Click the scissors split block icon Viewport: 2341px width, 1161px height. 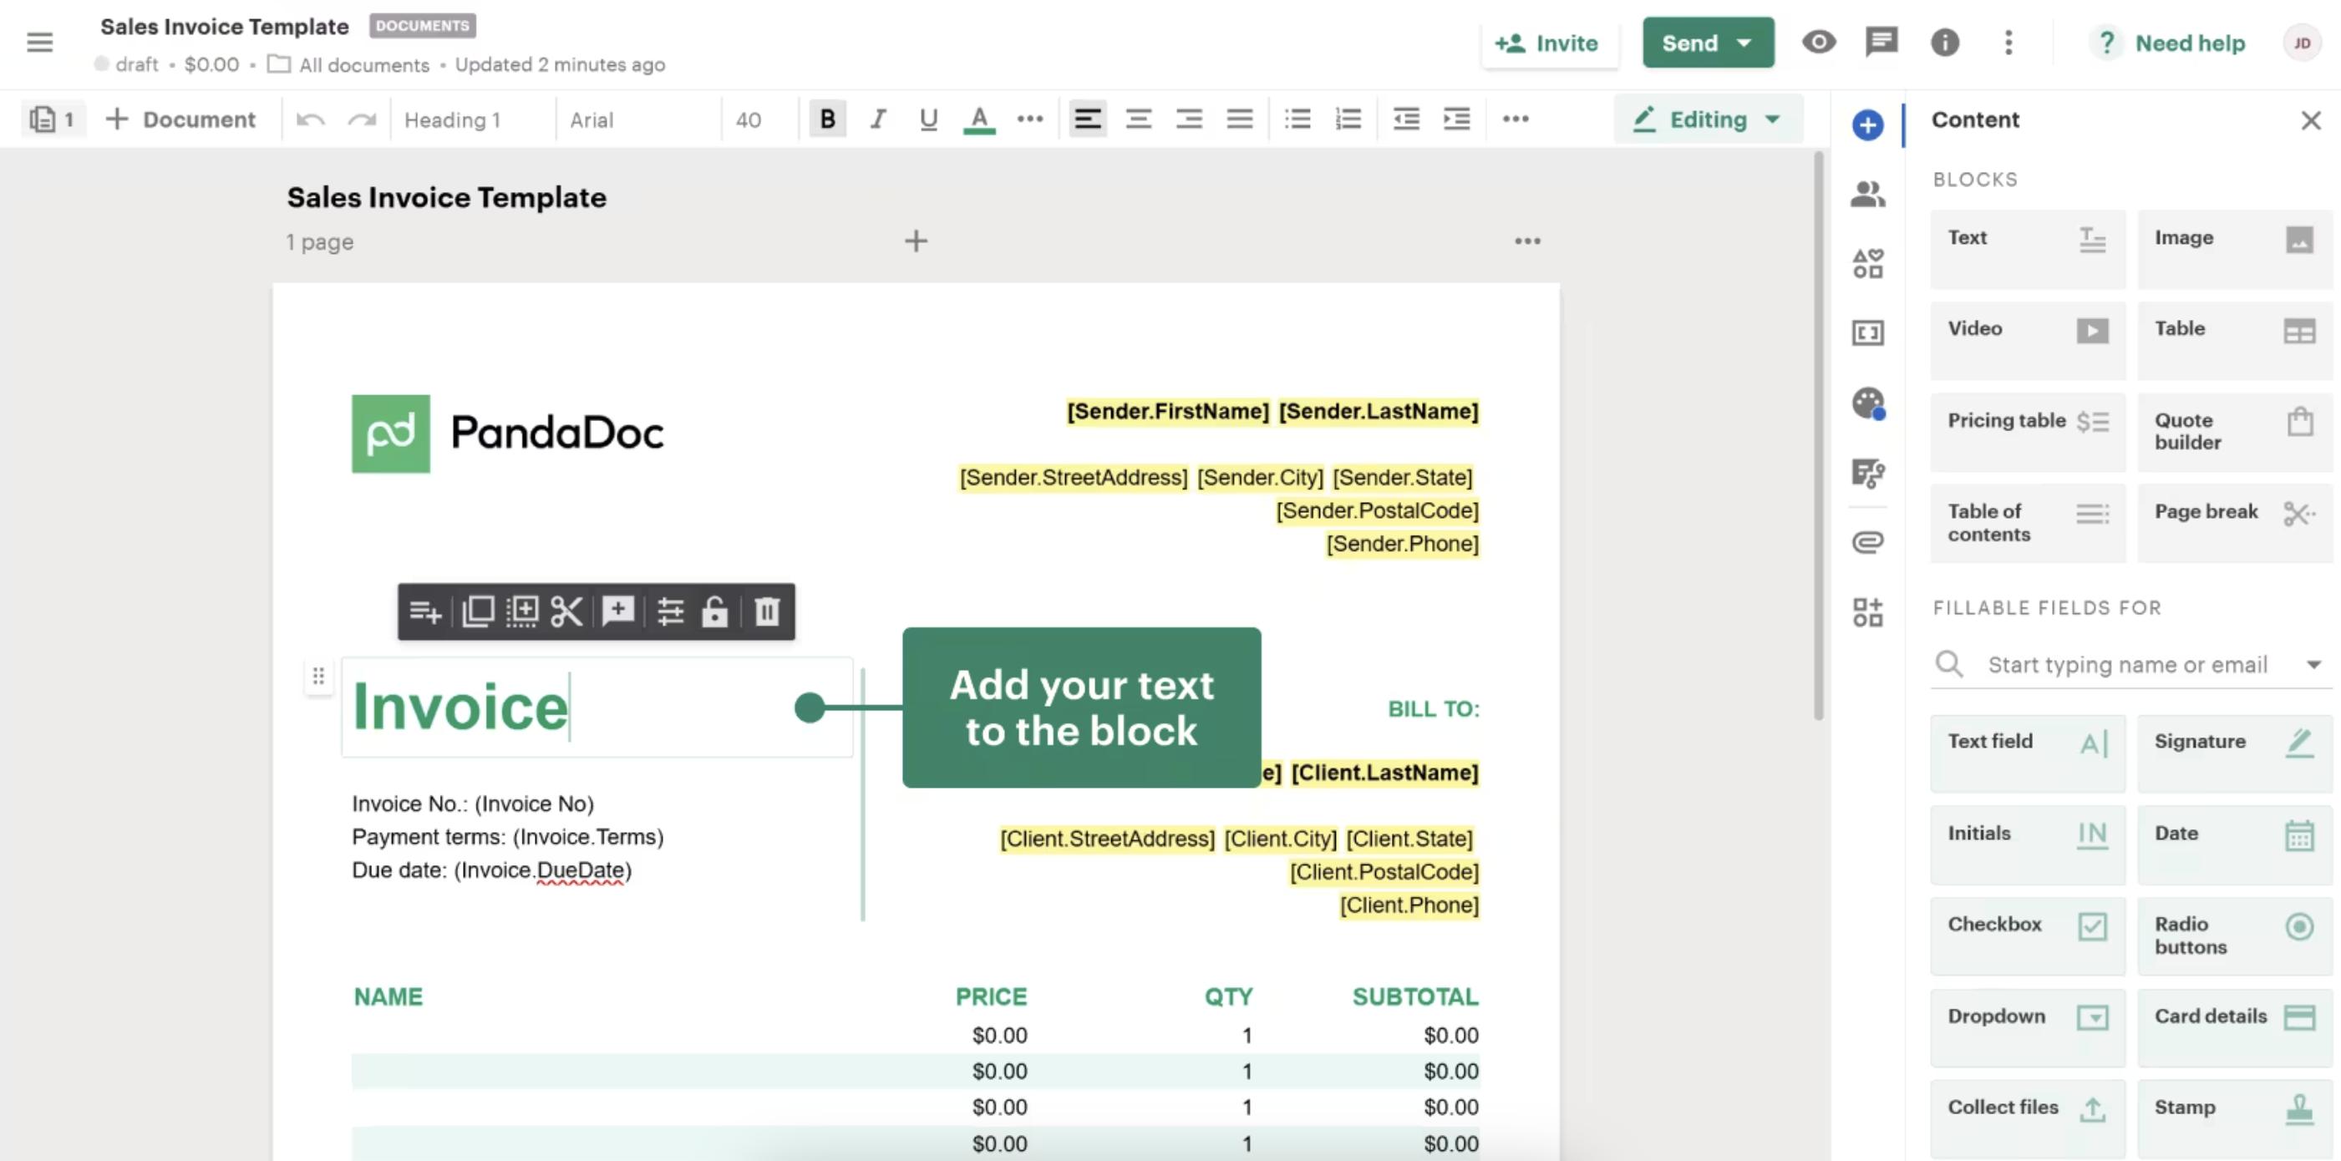[566, 611]
